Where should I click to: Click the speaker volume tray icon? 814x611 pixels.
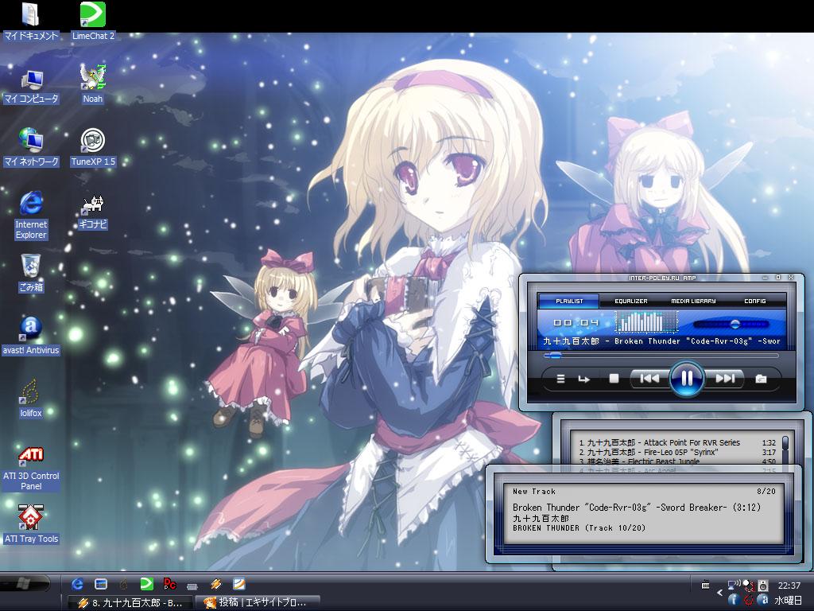pyautogui.click(x=762, y=586)
